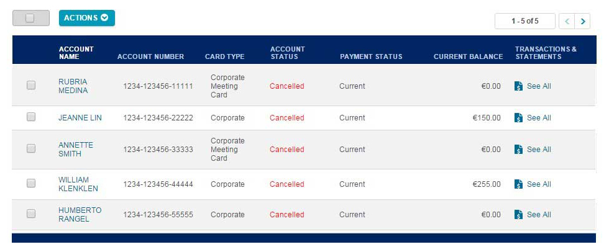
Task: Sort by Account Name column header
Action: coord(76,53)
